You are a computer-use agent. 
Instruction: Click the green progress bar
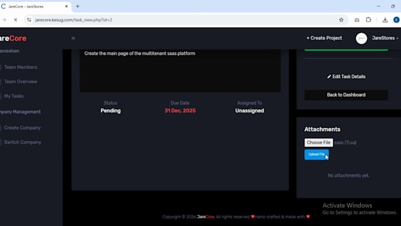(x=346, y=50)
